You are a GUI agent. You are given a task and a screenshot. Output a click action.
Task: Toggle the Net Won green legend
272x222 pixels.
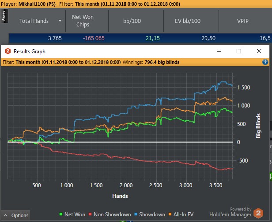point(72,215)
